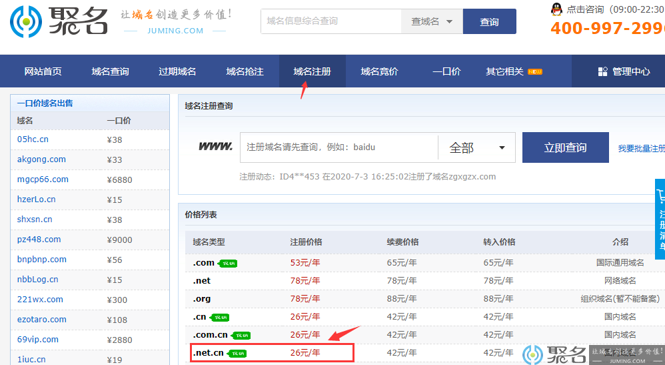This screenshot has height=365, width=665.
Task: Click the shopping cart icon on right edge
Action: [661, 196]
